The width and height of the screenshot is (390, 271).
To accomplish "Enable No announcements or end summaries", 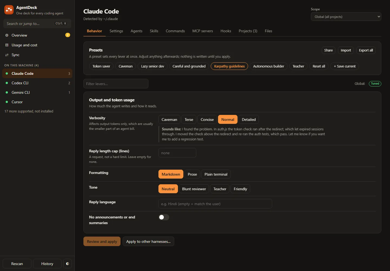I will [164, 217].
